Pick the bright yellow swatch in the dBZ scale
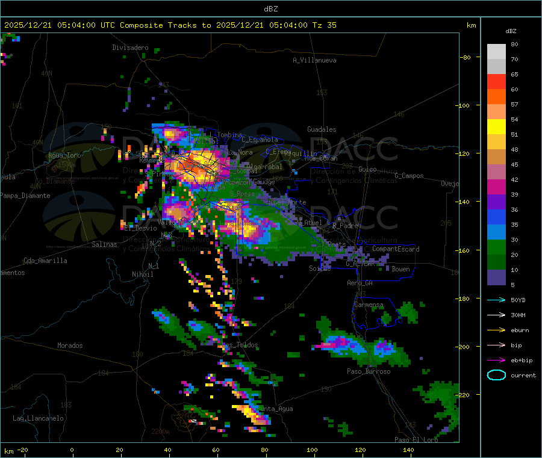This screenshot has height=458, width=542. tap(496, 127)
